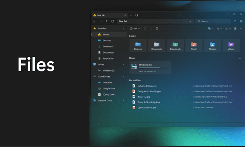Click the PowerPoint icon for Designed to Amplify
This screenshot has height=147, width=245.
134,91
